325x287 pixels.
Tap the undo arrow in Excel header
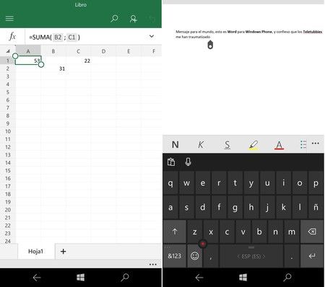(152, 19)
